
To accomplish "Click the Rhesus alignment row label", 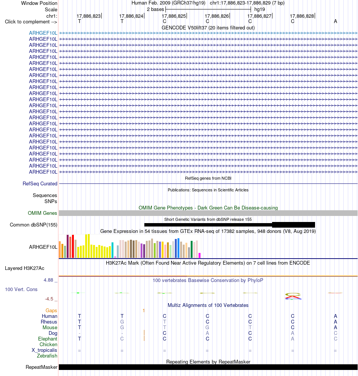I will (49, 322).
